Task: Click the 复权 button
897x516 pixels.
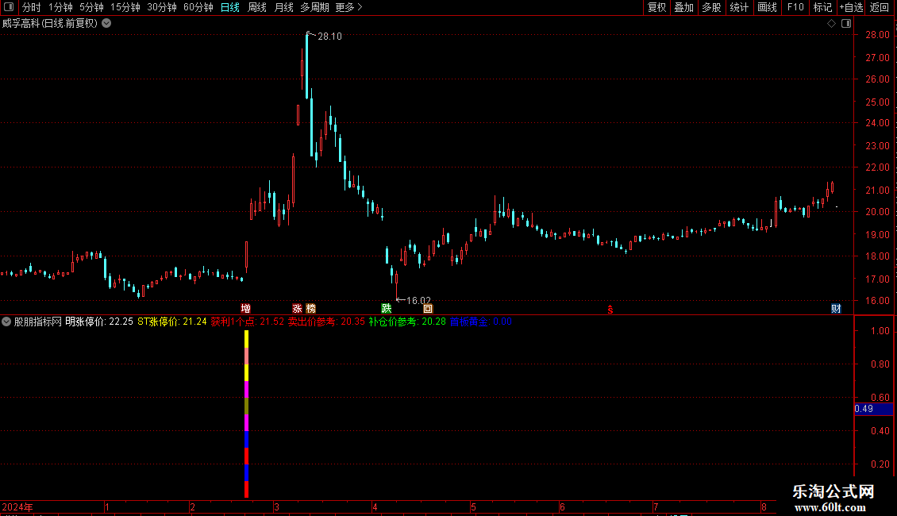Action: coord(656,7)
